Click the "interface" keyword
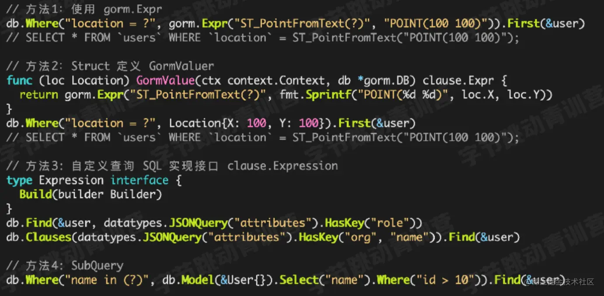The image size is (604, 296). click(x=139, y=180)
